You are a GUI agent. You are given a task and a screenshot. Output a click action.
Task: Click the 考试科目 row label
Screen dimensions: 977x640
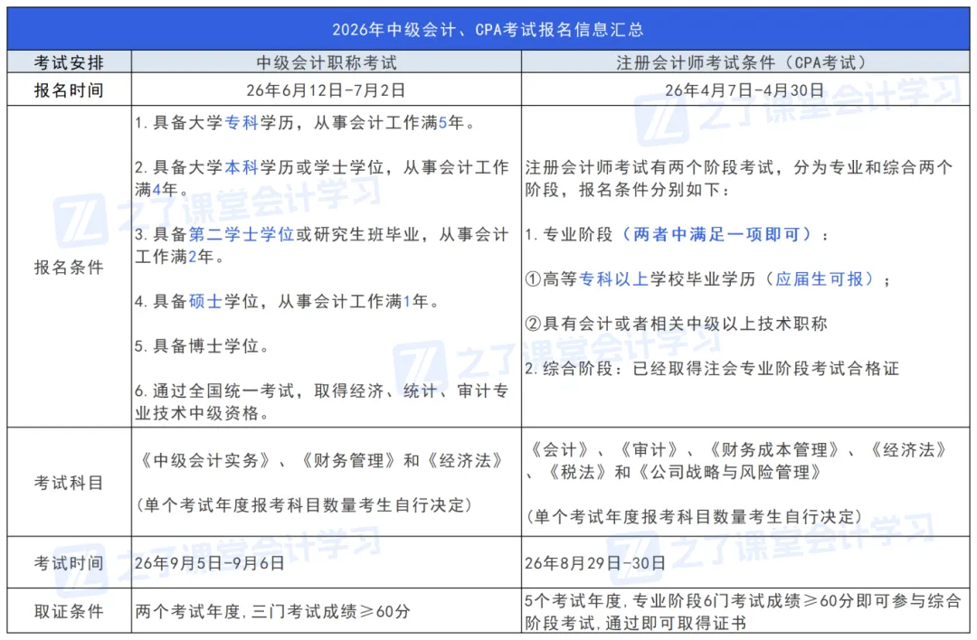(69, 483)
